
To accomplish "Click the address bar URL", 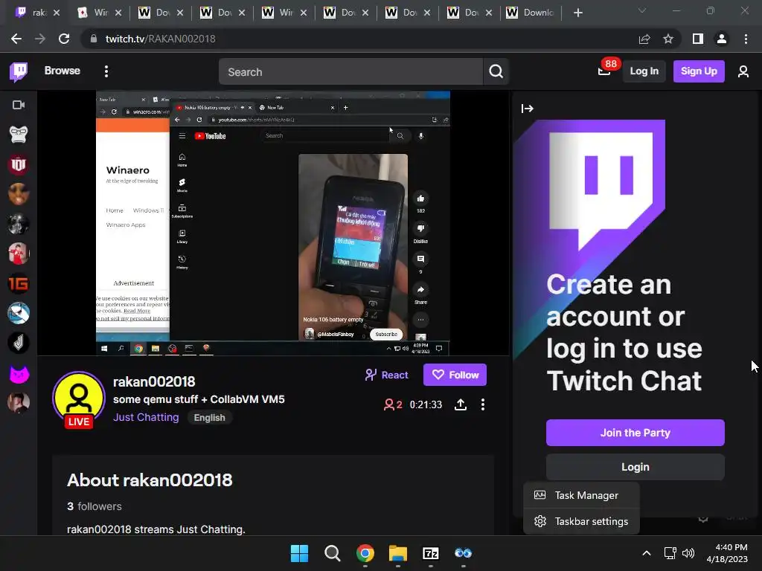I will tap(161, 39).
